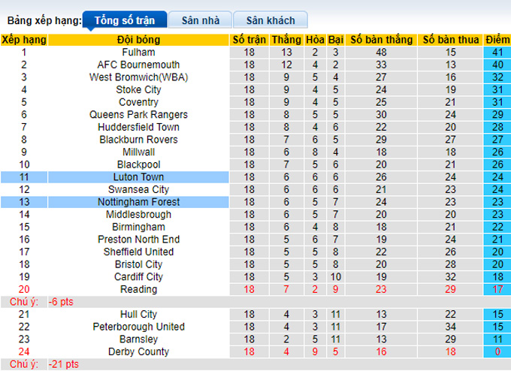Open AFC Bournemouth team link
The width and height of the screenshot is (511, 371).
[x=138, y=65]
